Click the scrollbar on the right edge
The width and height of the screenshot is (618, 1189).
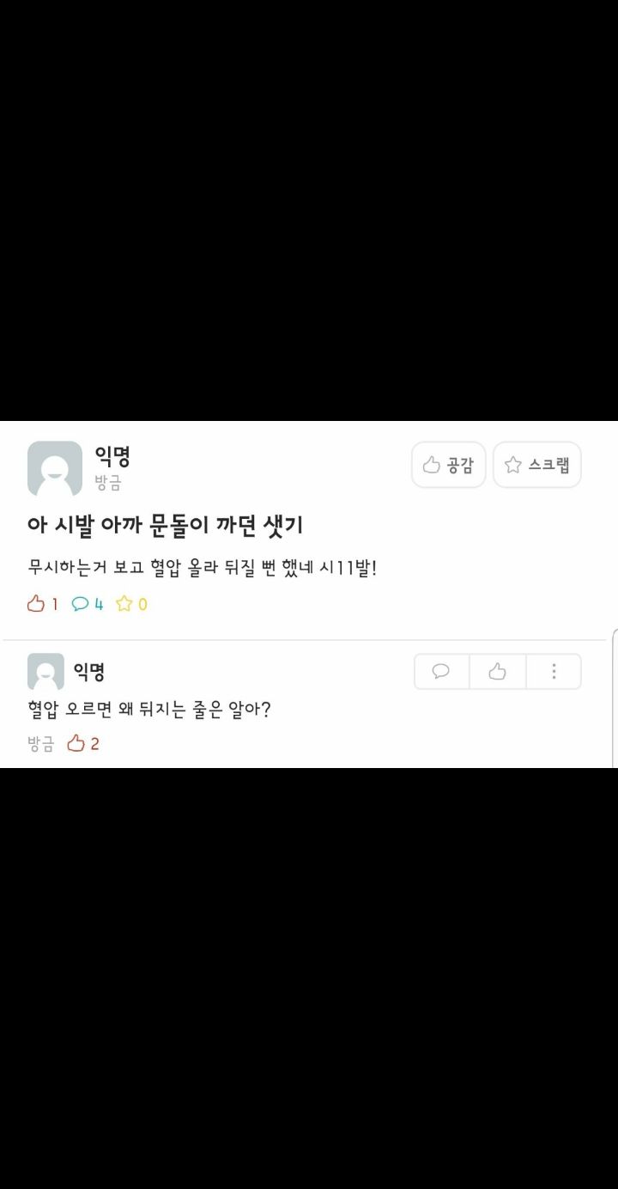point(615,698)
